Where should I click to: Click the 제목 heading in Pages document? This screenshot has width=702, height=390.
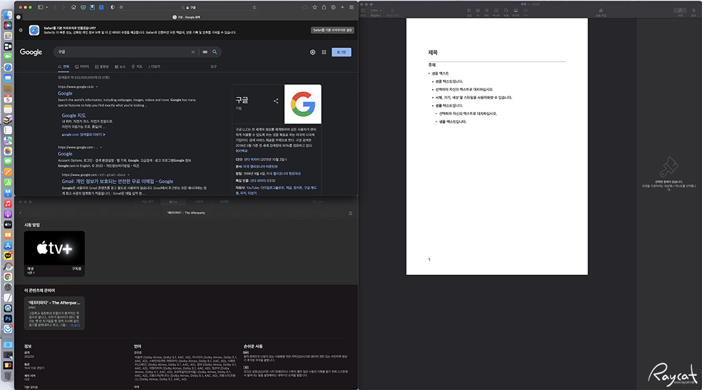433,53
